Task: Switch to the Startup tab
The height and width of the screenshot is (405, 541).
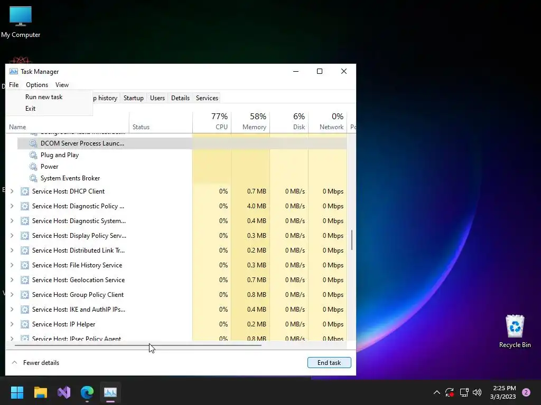Action: pos(134,98)
